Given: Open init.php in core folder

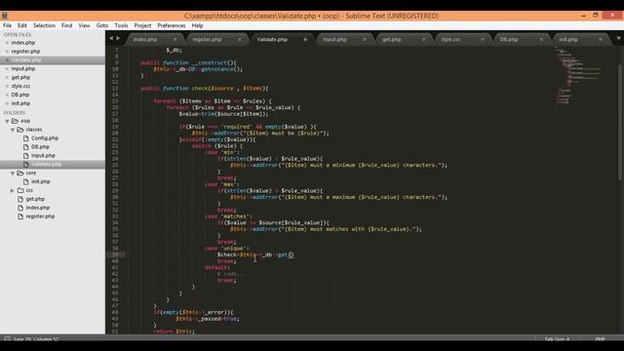Looking at the screenshot, I should point(41,181).
